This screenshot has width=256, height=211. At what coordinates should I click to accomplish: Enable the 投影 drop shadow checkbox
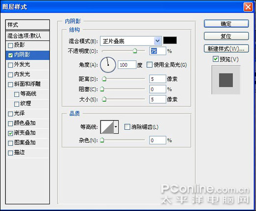[x=10, y=46]
